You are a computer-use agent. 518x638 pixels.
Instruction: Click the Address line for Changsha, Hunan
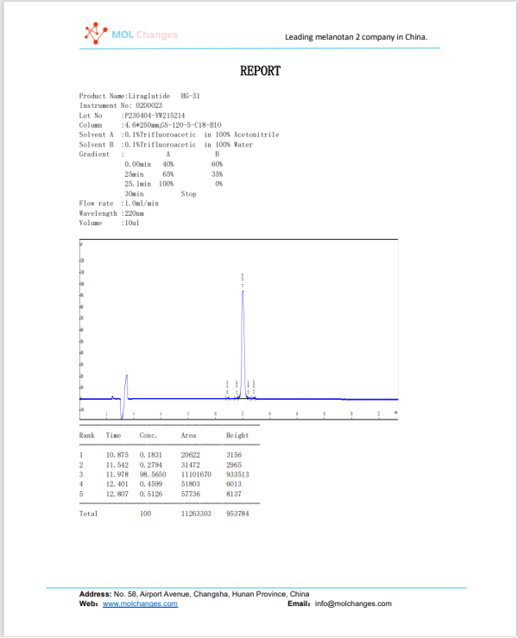pyautogui.click(x=194, y=594)
